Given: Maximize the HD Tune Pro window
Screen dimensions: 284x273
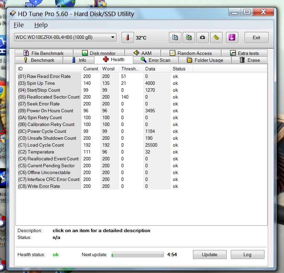Looking at the screenshot, I should 247,12.
